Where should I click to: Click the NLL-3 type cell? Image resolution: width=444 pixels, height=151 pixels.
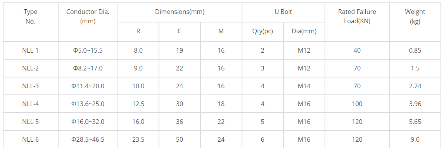(x=31, y=86)
